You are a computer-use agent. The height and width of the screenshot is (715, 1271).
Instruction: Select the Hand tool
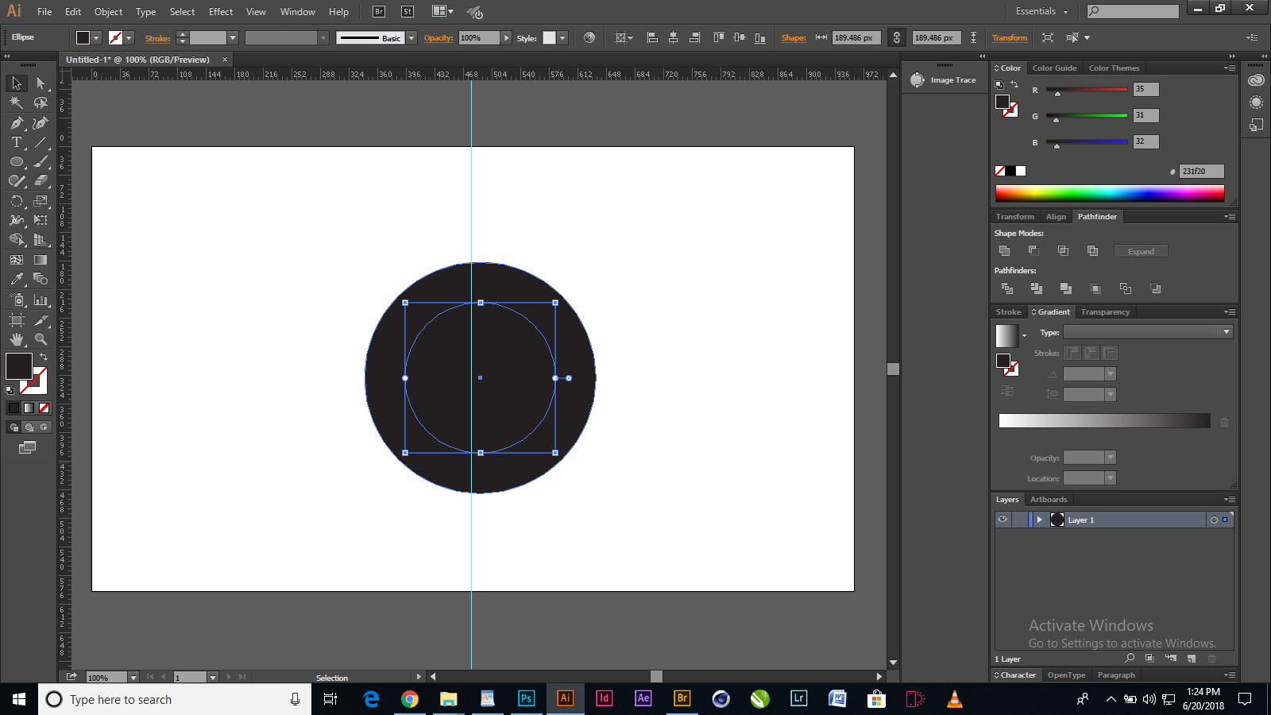click(x=17, y=339)
